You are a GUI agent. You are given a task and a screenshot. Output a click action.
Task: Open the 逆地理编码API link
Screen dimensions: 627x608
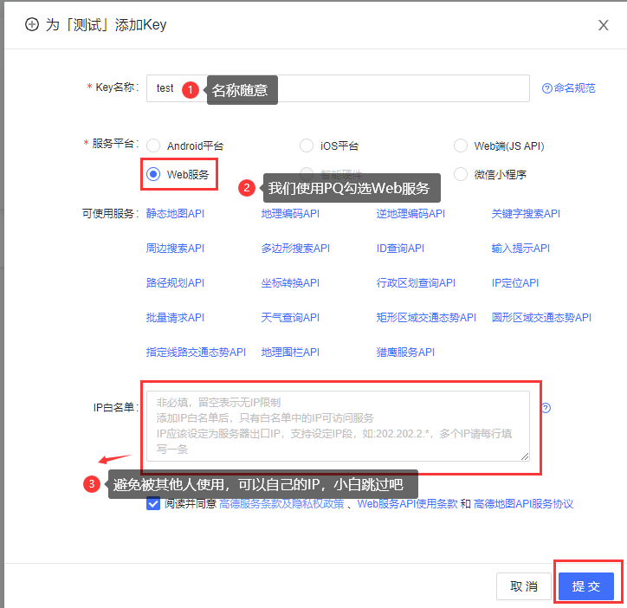click(410, 214)
